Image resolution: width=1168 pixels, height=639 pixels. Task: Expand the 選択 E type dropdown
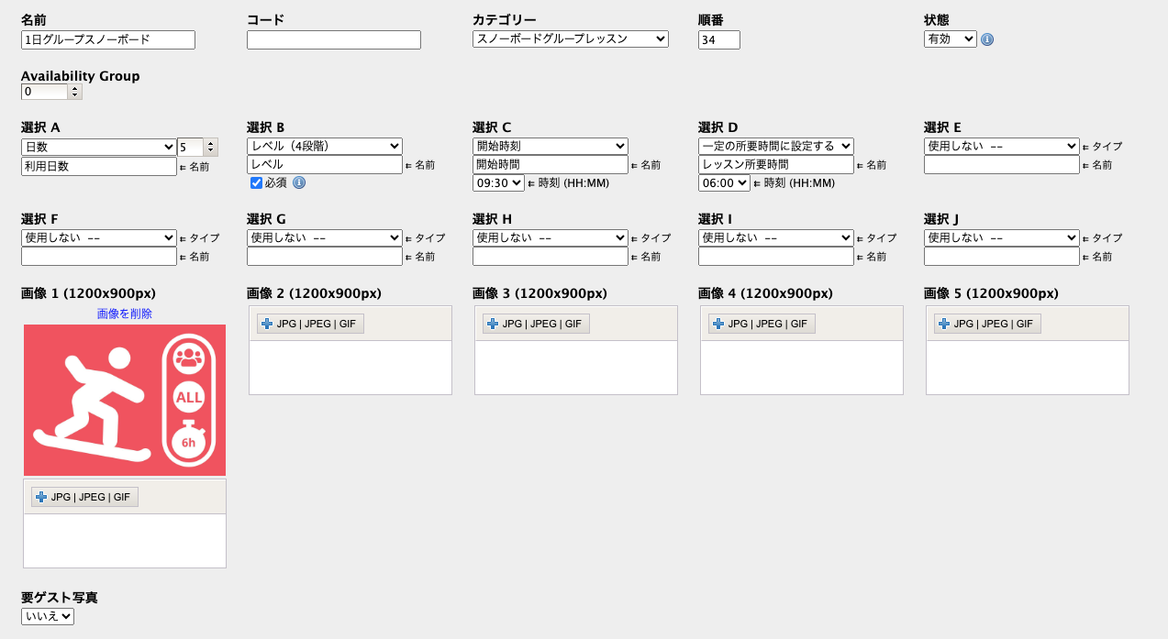(x=1001, y=146)
